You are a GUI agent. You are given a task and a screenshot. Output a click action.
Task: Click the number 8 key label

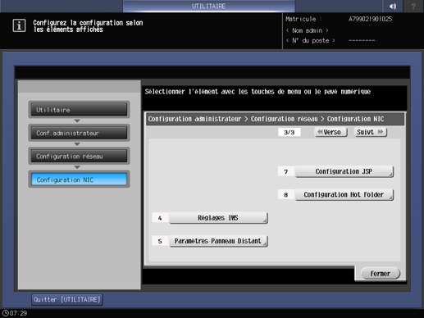click(286, 195)
